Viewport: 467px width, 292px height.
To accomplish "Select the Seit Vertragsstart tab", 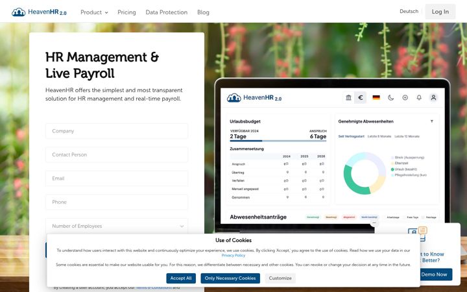I will [351, 136].
